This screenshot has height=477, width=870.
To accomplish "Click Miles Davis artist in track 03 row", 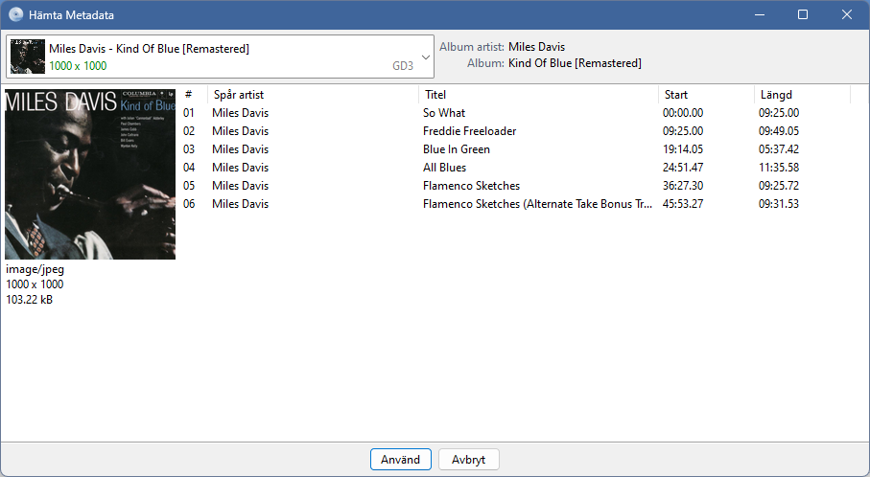I will [240, 149].
